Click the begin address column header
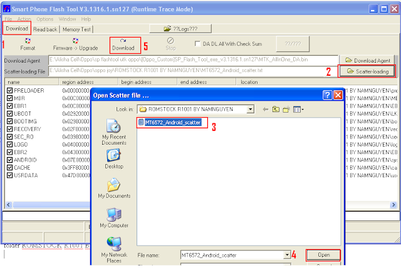The width and height of the screenshot is (401, 268). click(147, 82)
